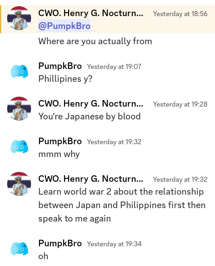The width and height of the screenshot is (215, 266).
Task: Select the "You're Japanese by blood" message
Action: tap(89, 116)
